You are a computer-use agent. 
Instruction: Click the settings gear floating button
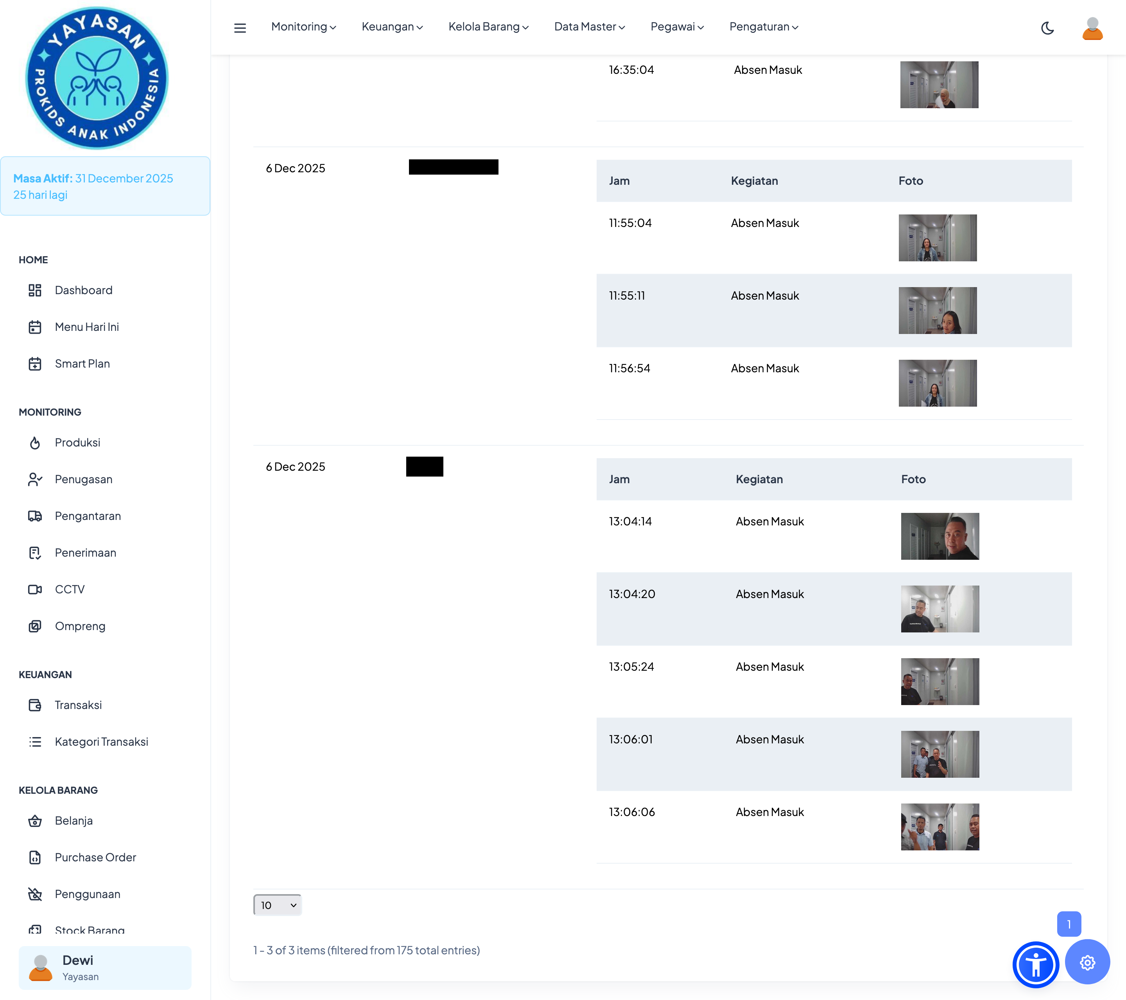(1087, 962)
